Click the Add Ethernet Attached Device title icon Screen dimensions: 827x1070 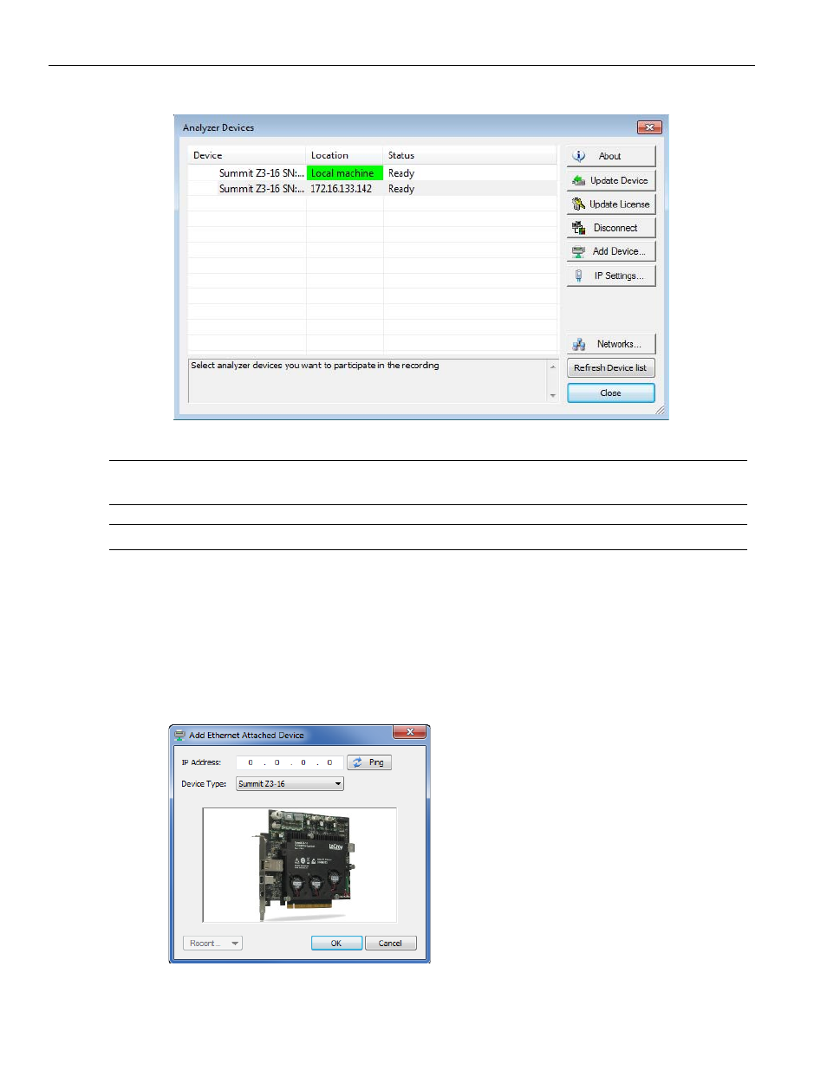179,736
